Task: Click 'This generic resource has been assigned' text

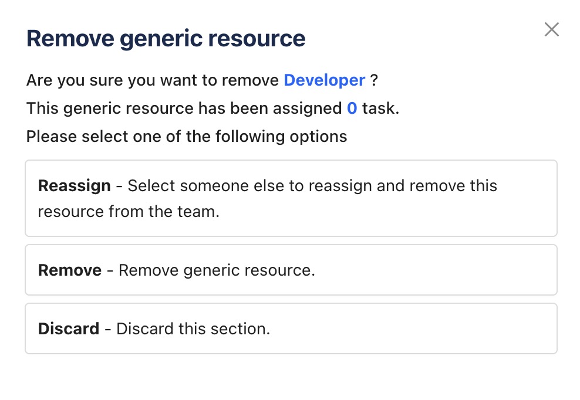Action: coord(184,109)
